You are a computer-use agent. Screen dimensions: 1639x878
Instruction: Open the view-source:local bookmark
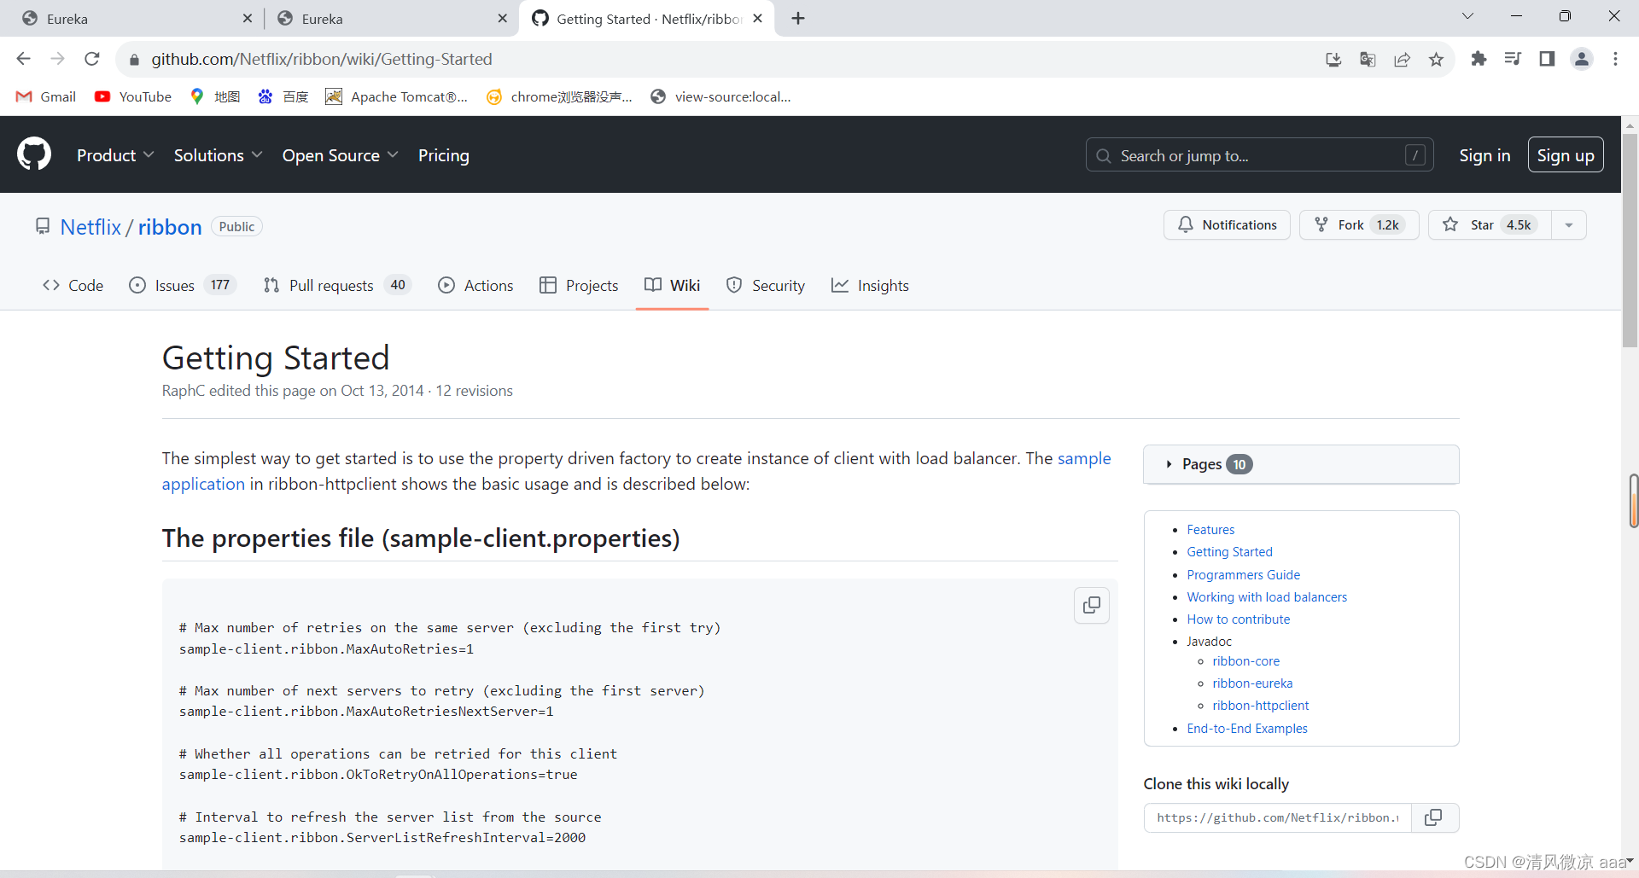720,96
